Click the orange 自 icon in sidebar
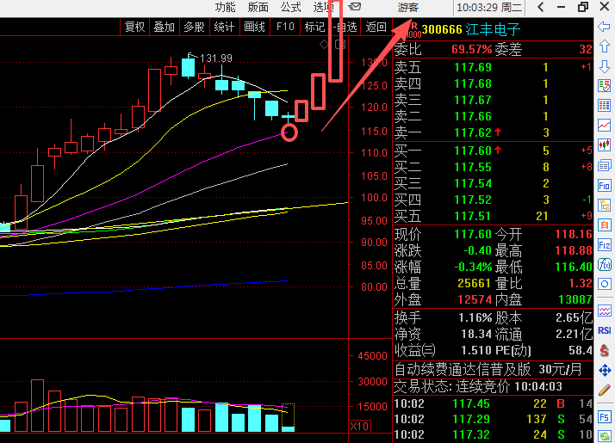The height and width of the screenshot is (443, 615). 604,225
